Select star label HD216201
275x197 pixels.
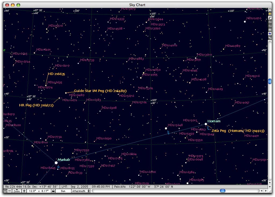pyautogui.click(x=44, y=49)
